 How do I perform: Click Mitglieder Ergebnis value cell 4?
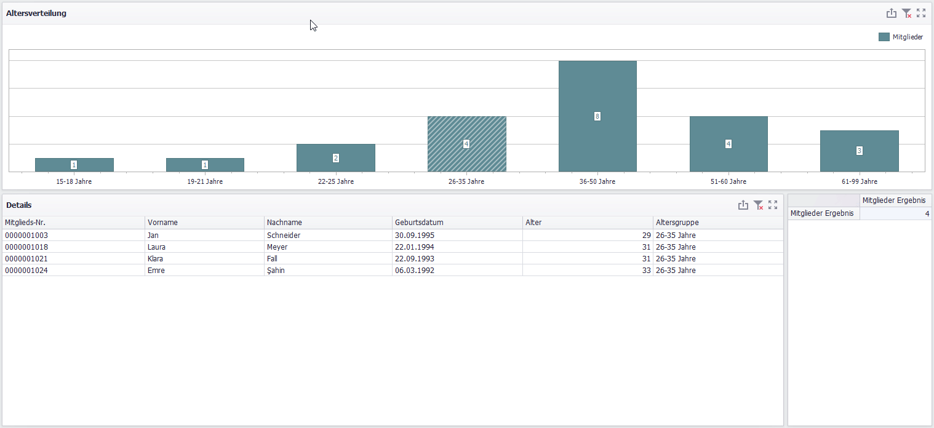[895, 213]
